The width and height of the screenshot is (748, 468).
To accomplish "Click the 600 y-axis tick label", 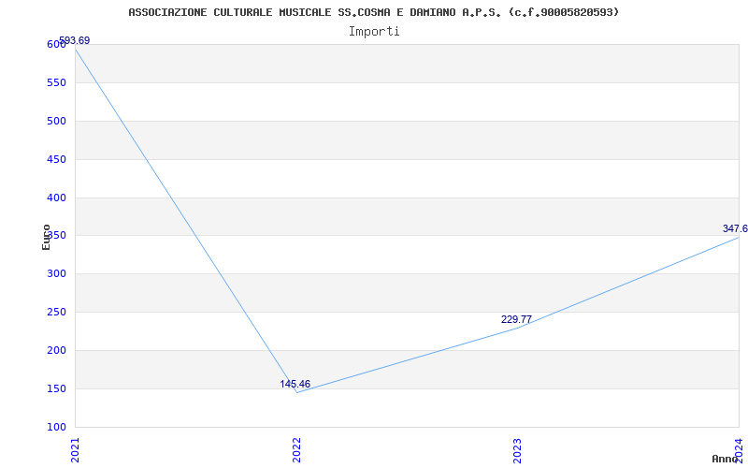I will click(x=56, y=44).
